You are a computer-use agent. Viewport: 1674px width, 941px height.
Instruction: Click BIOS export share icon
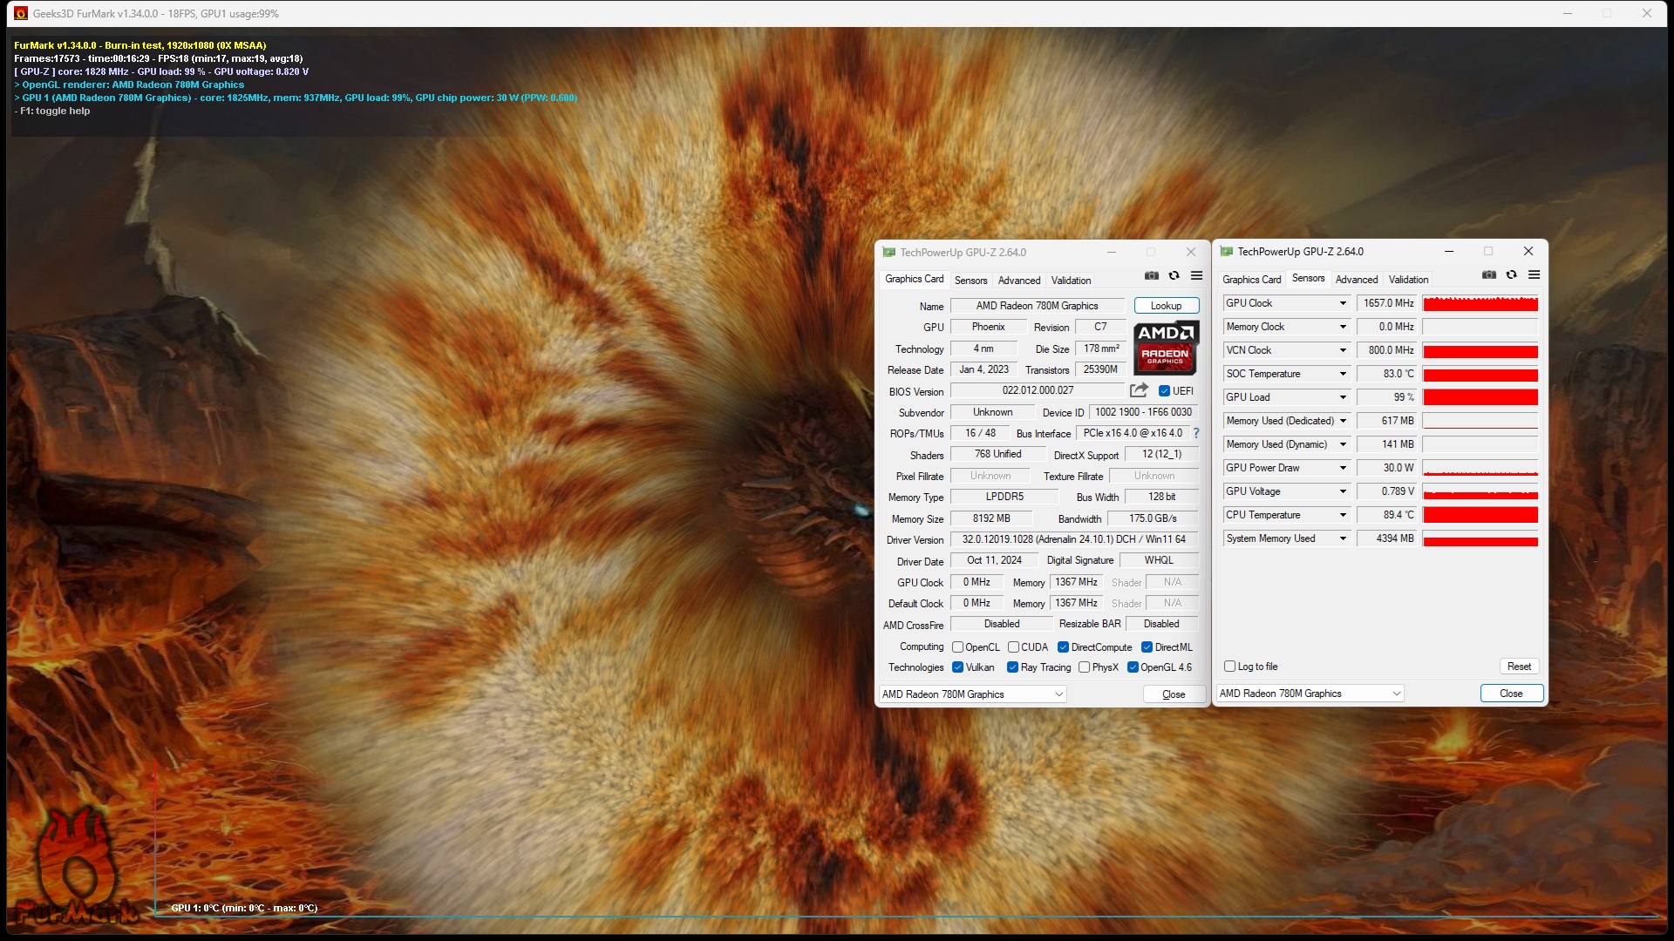tap(1139, 390)
